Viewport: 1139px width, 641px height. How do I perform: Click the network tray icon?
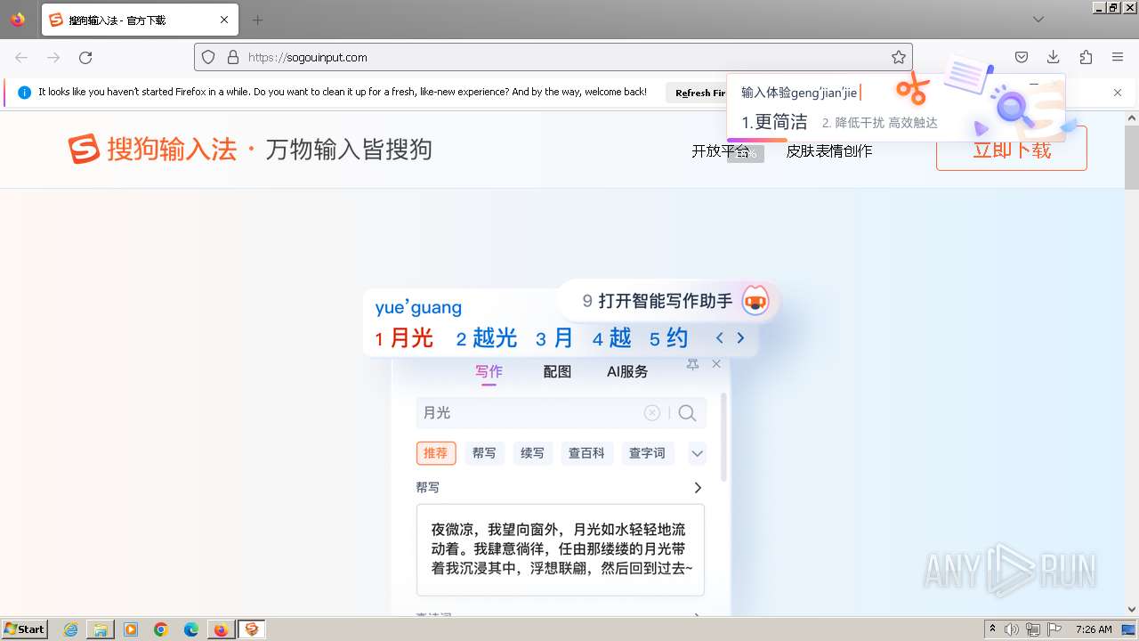point(1033,629)
